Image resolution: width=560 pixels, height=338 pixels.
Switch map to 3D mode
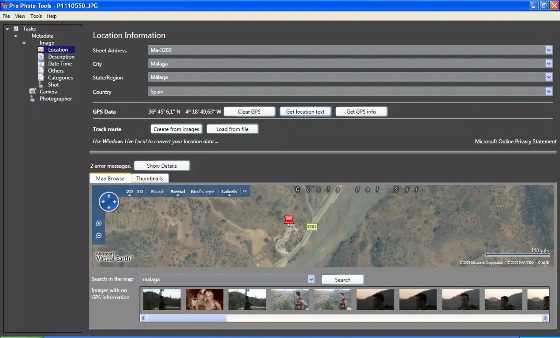click(x=140, y=191)
